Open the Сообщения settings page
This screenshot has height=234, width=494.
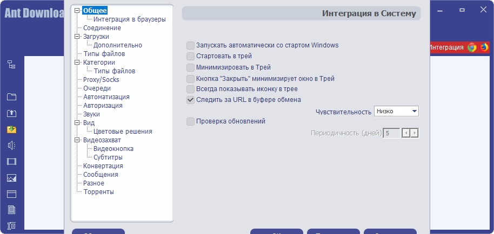click(101, 175)
